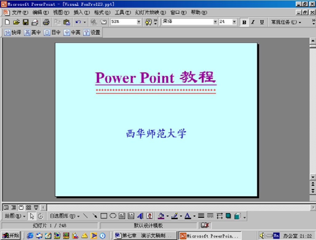Toggle Bold formatting

(244, 22)
